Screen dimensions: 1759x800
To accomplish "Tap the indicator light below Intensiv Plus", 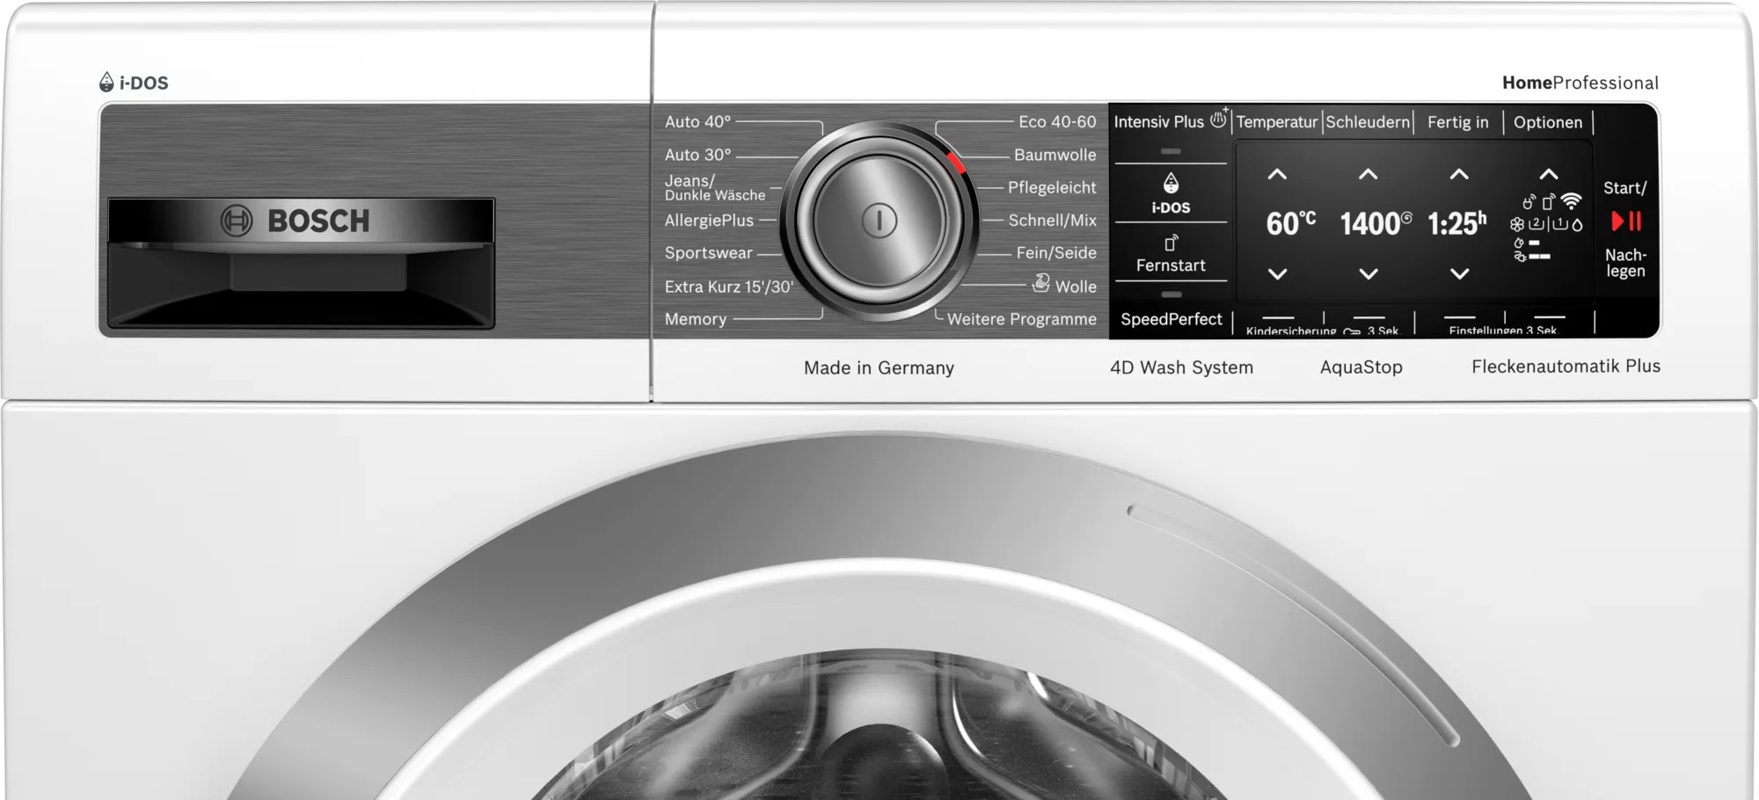I will [1171, 151].
